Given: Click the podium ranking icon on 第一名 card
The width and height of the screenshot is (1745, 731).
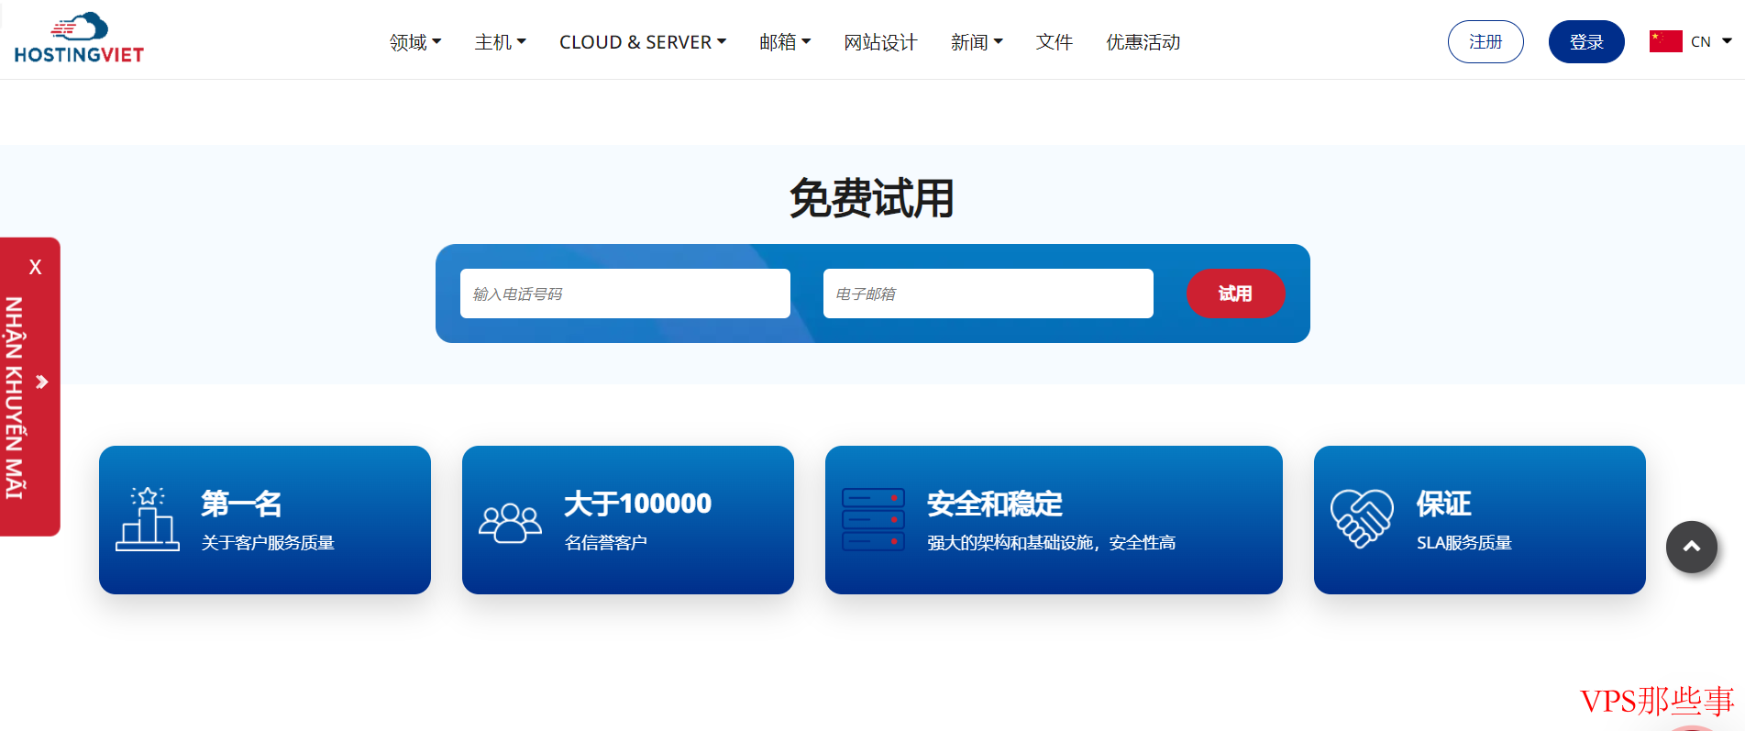Looking at the screenshot, I should click(148, 519).
